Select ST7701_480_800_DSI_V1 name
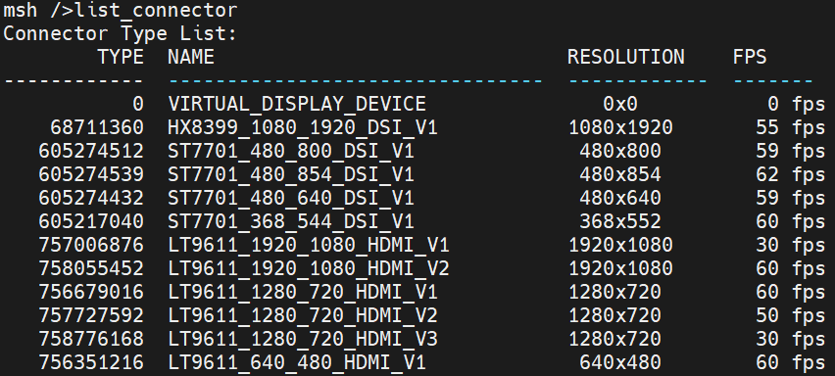The width and height of the screenshot is (835, 376). tap(291, 151)
